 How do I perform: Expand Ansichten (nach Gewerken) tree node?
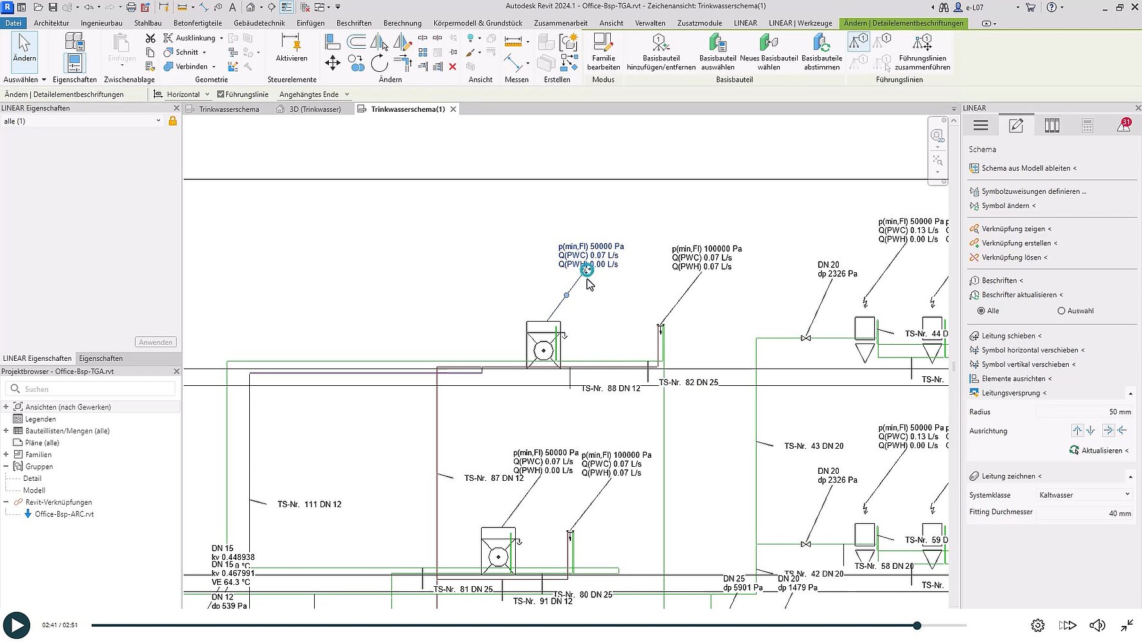click(x=6, y=407)
